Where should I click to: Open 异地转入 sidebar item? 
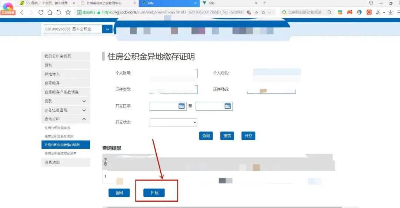(66, 74)
